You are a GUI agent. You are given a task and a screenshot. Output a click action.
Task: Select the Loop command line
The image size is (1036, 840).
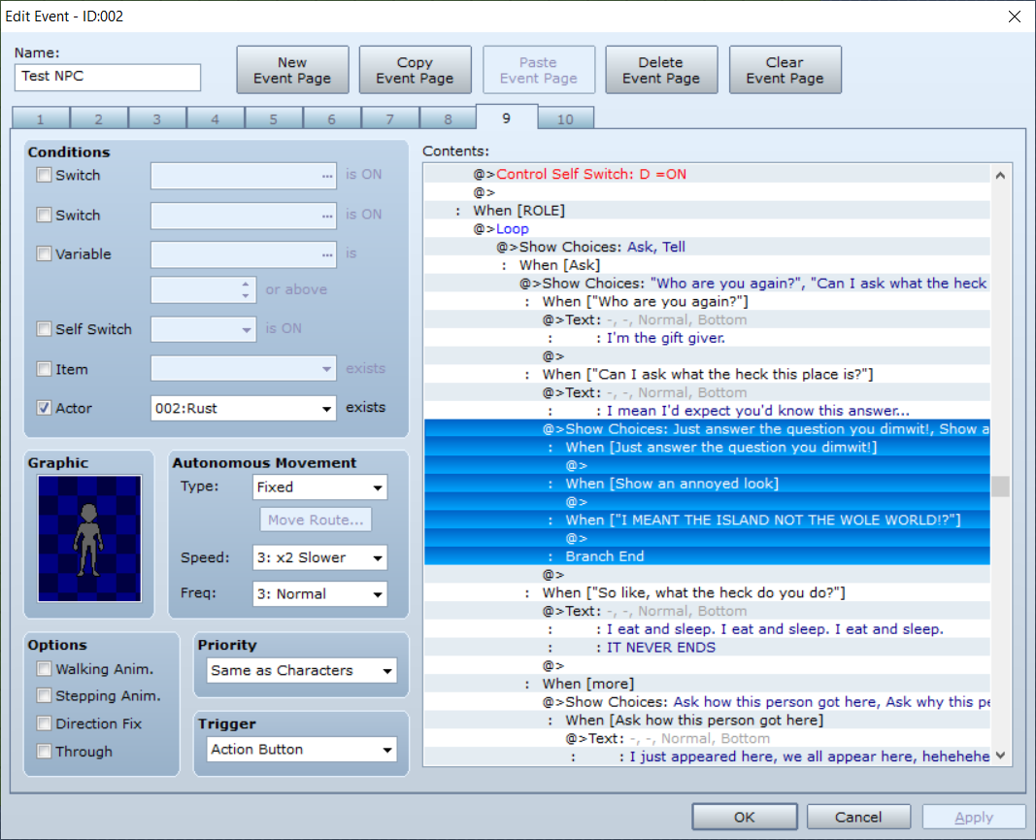pyautogui.click(x=707, y=228)
